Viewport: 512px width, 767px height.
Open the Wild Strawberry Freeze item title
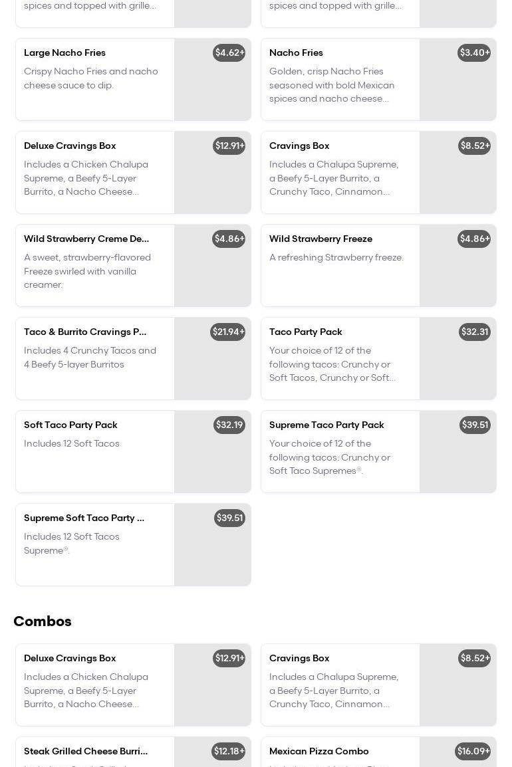pos(320,239)
